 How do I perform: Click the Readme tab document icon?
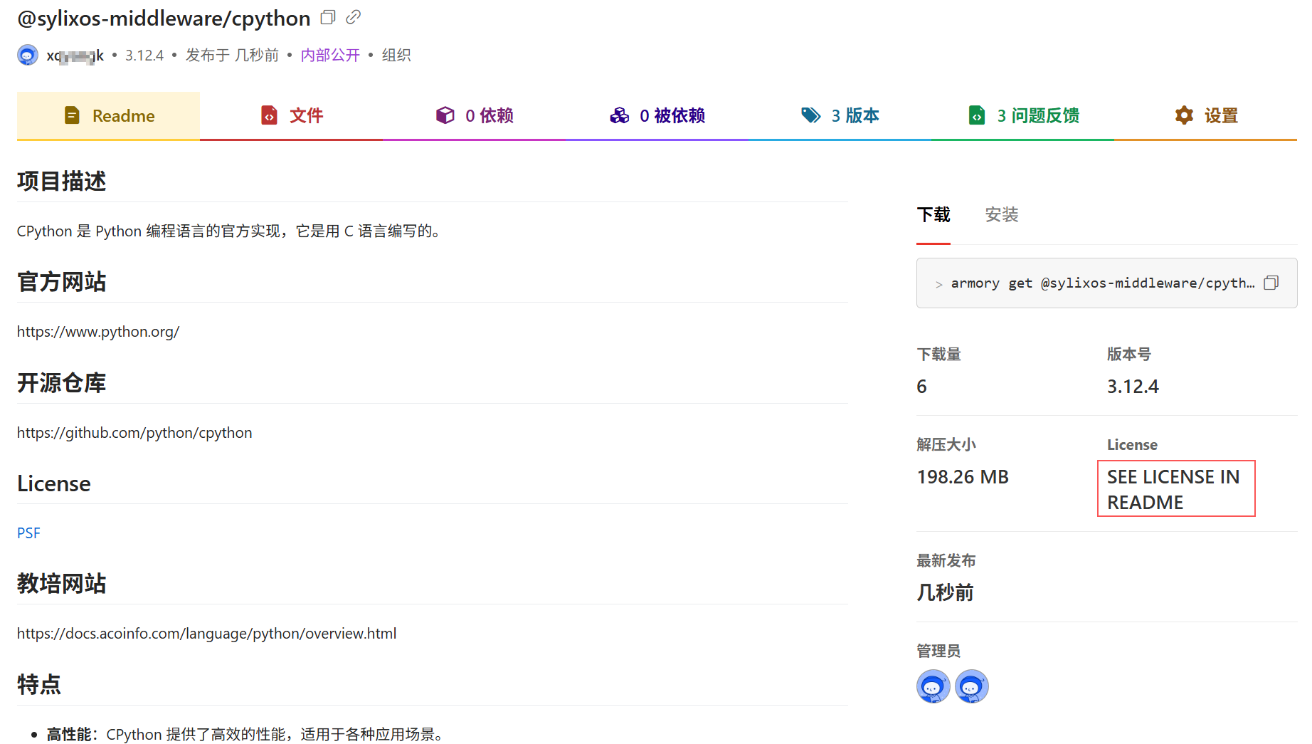point(72,115)
